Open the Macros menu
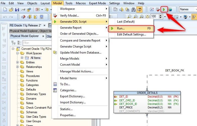This screenshot has width=197, height=126. 81,3
